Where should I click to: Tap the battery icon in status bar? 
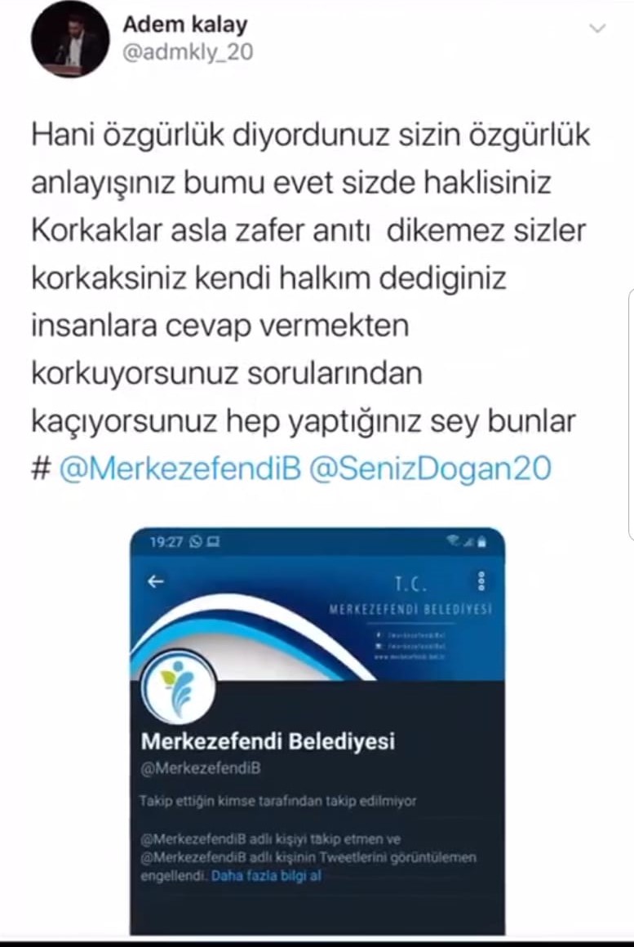(x=481, y=542)
